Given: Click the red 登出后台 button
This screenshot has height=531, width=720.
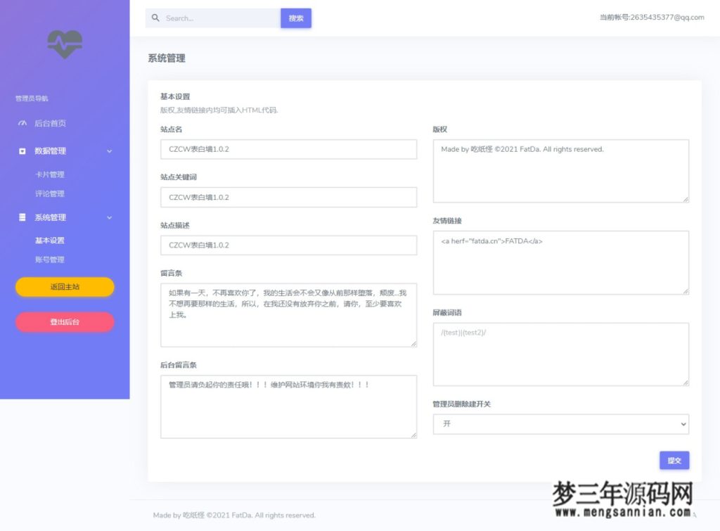Looking at the screenshot, I should 65,321.
